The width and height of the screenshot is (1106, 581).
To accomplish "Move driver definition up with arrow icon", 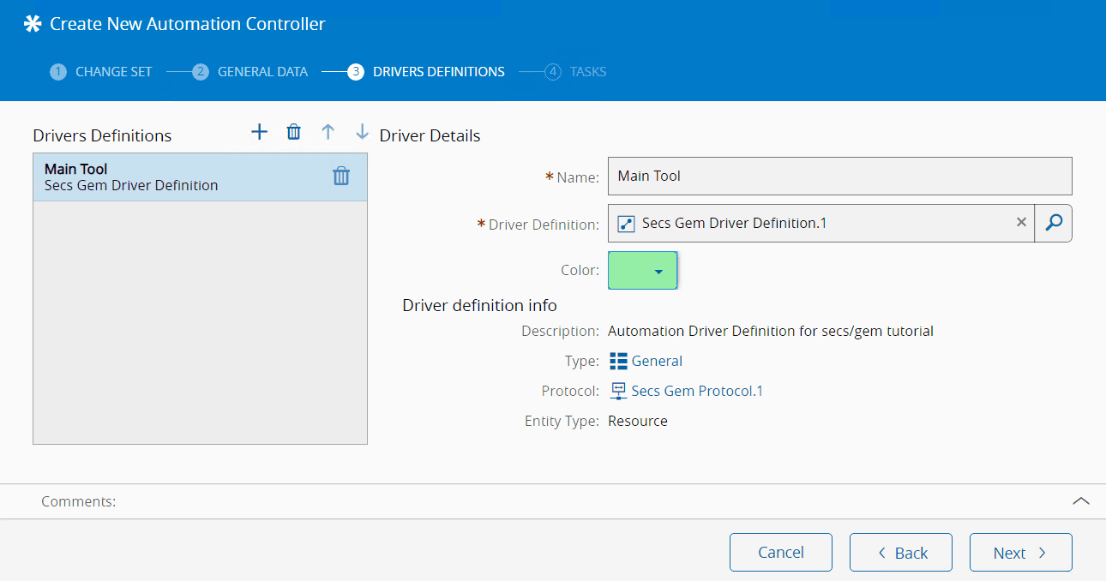I will (x=328, y=131).
